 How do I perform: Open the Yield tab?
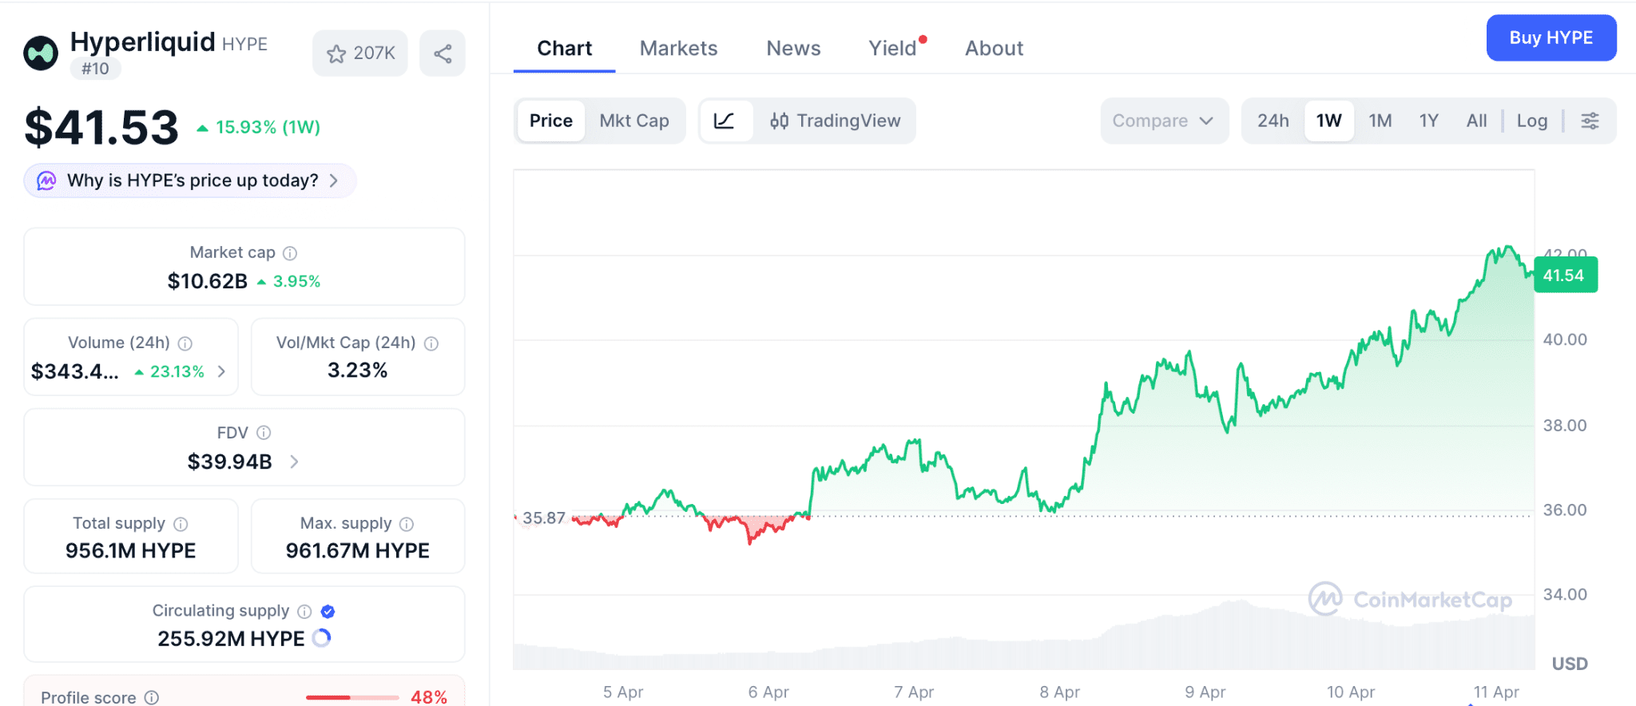pyautogui.click(x=892, y=49)
